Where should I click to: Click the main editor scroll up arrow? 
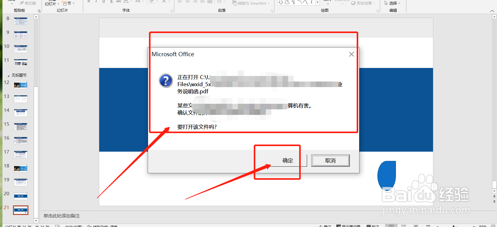click(494, 17)
